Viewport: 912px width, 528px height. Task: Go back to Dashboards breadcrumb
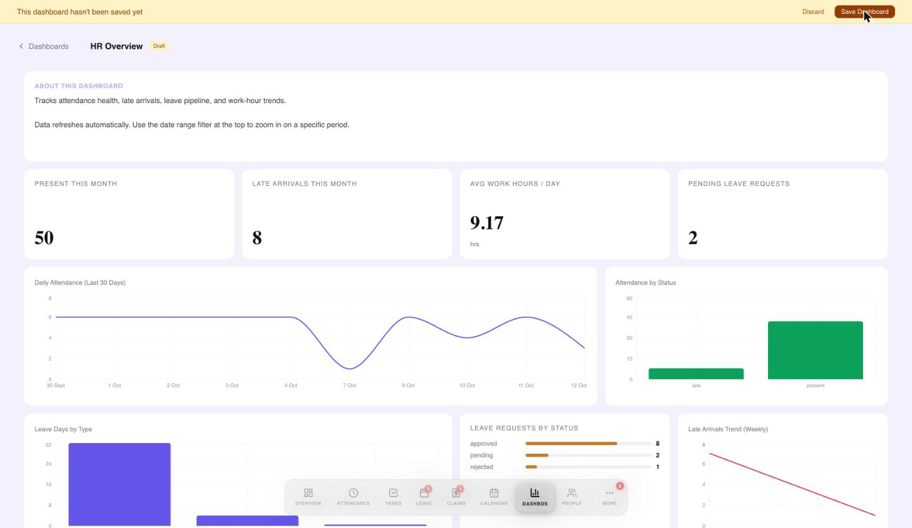click(x=48, y=47)
